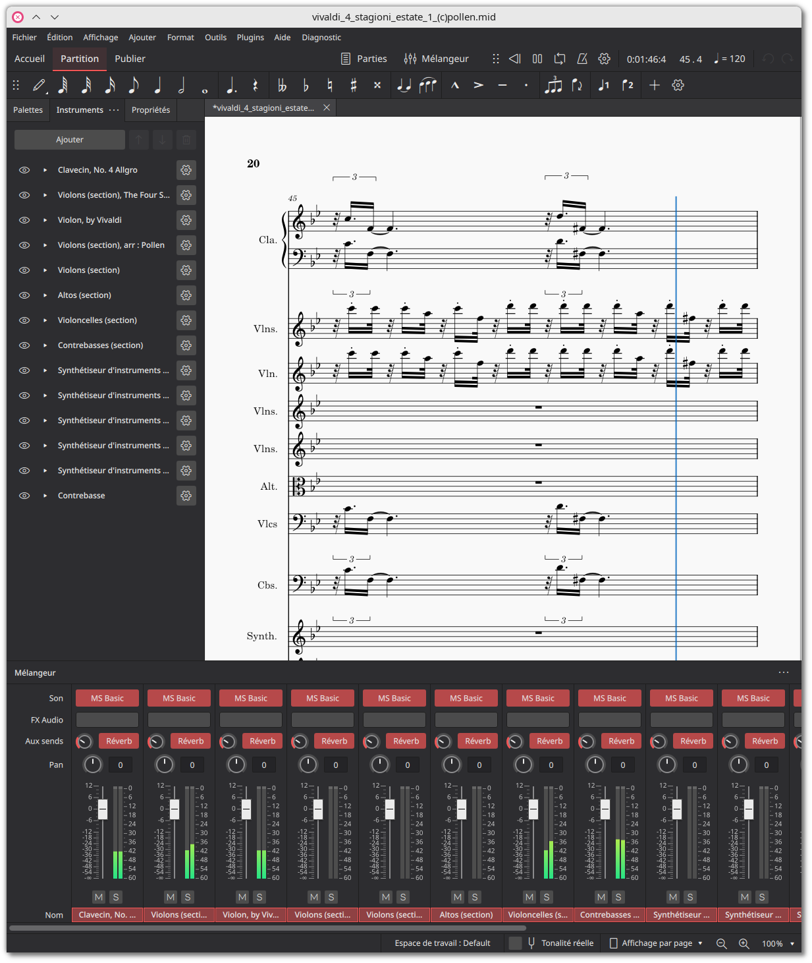Image resolution: width=812 pixels, height=963 pixels.
Task: Open playback settings gear
Action: pos(604,59)
